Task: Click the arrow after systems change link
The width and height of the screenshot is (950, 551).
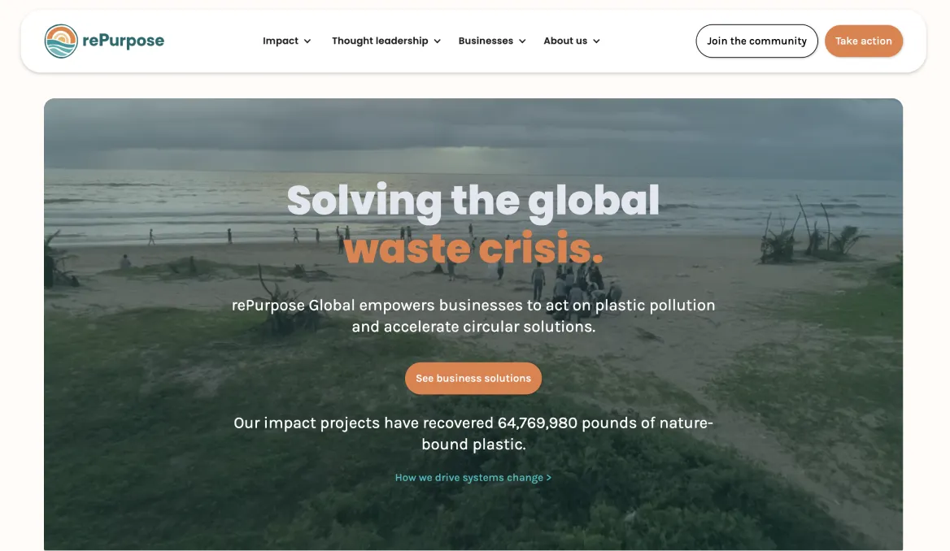Action: 549,478
